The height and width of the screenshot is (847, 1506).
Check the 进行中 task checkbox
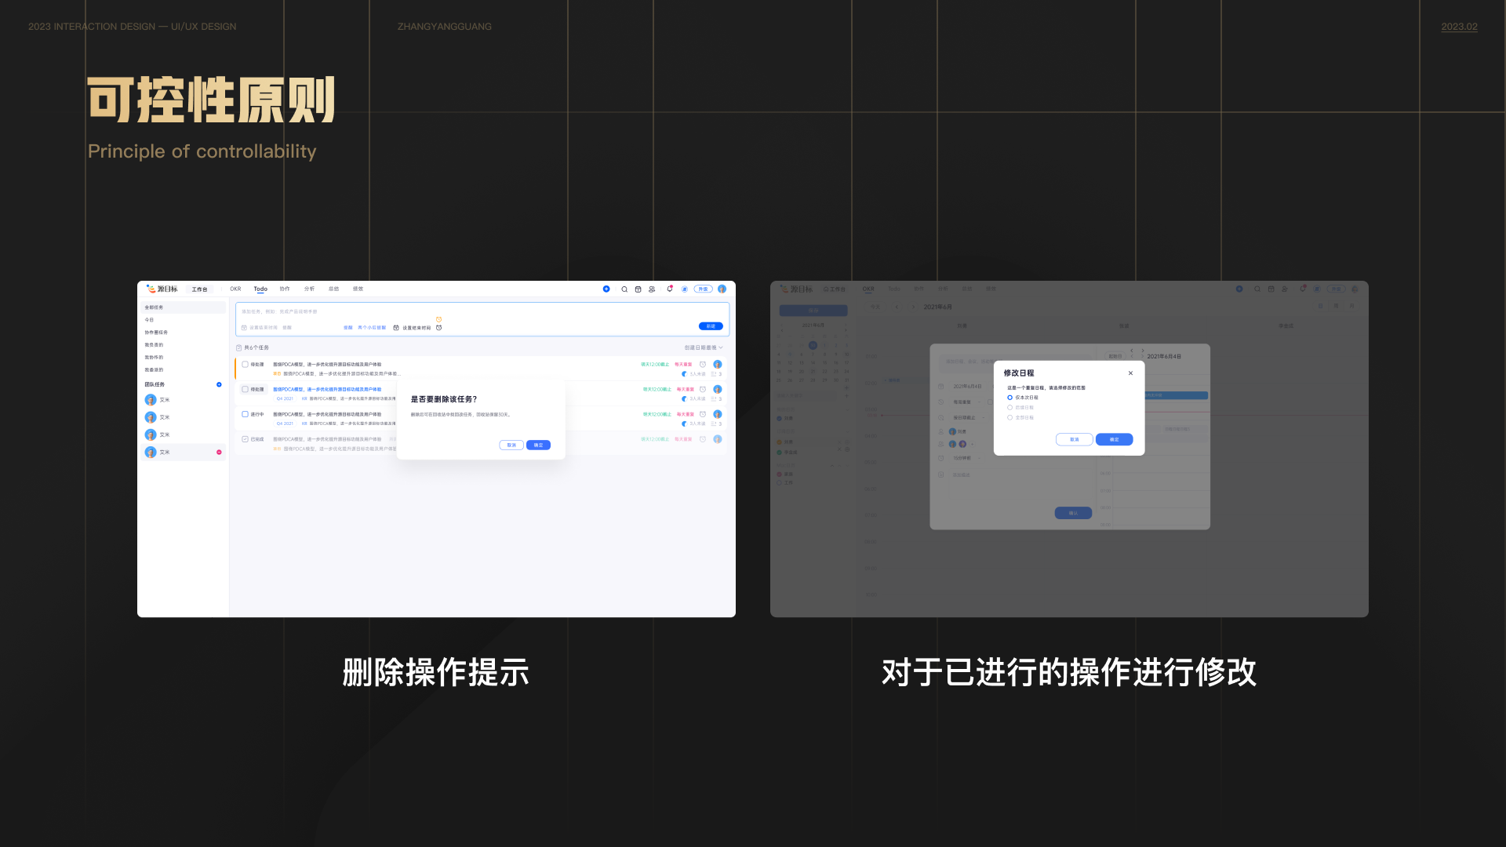(x=245, y=414)
